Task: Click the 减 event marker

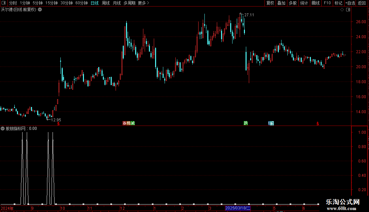Action: 133,123
